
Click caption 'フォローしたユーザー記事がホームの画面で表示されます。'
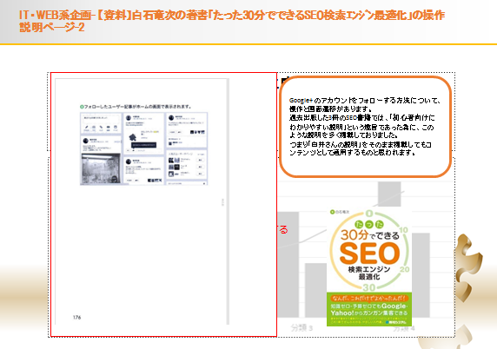click(x=136, y=107)
